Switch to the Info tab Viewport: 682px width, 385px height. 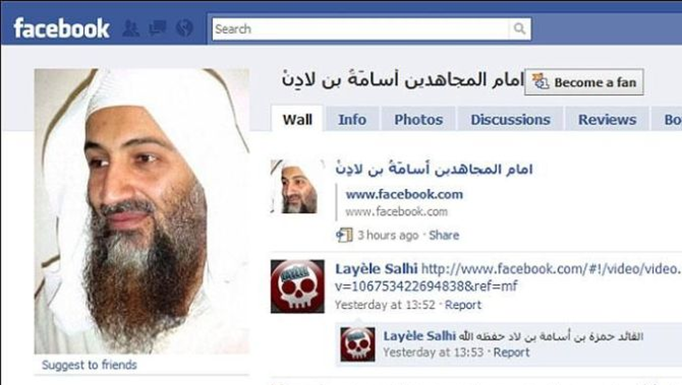coord(352,120)
